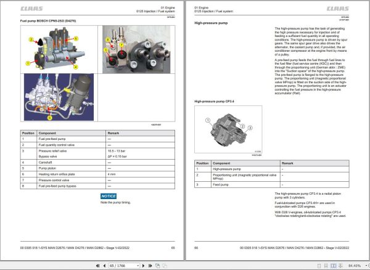
Task: Click the 'High-pressure pump CP3.4' subheading
Action: point(214,101)
